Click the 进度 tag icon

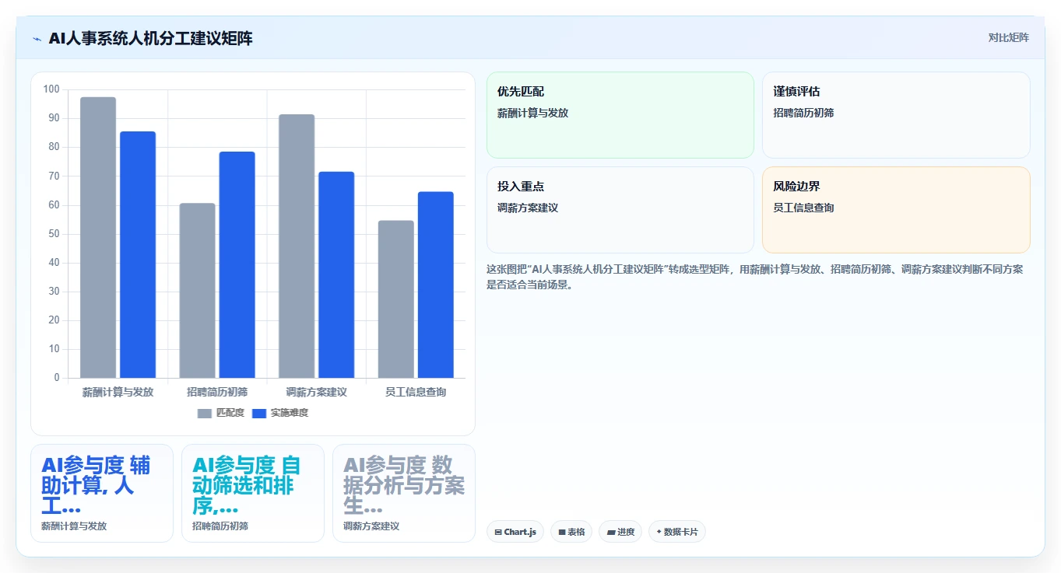coord(611,533)
